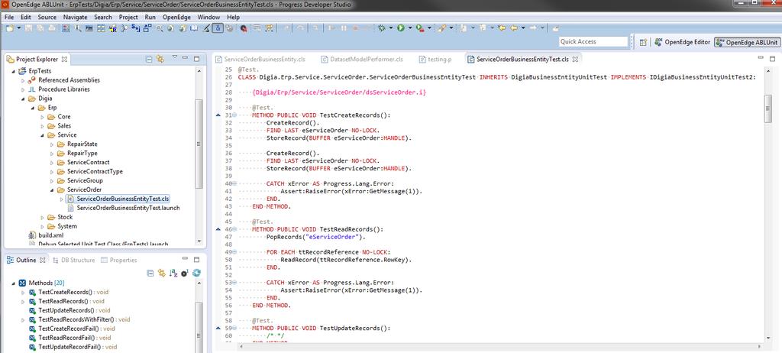Image resolution: width=782 pixels, height=353 pixels.
Task: Click the Quick Access field
Action: point(593,41)
